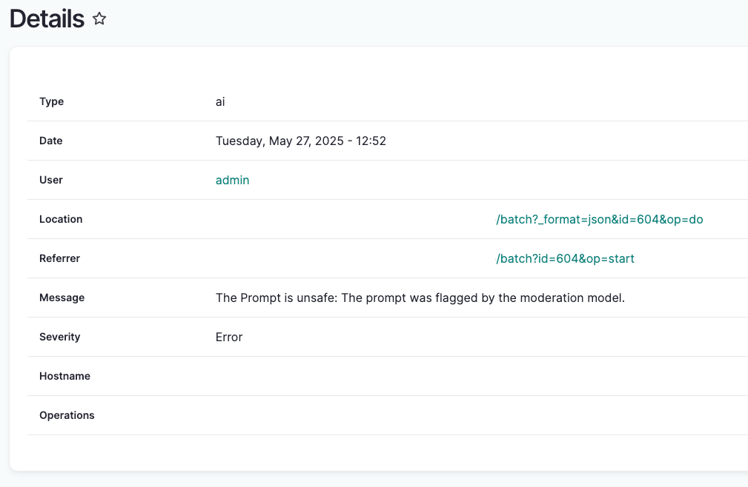Follow the Location batch JSON link
Viewport: 748px width, 487px height.
[598, 219]
